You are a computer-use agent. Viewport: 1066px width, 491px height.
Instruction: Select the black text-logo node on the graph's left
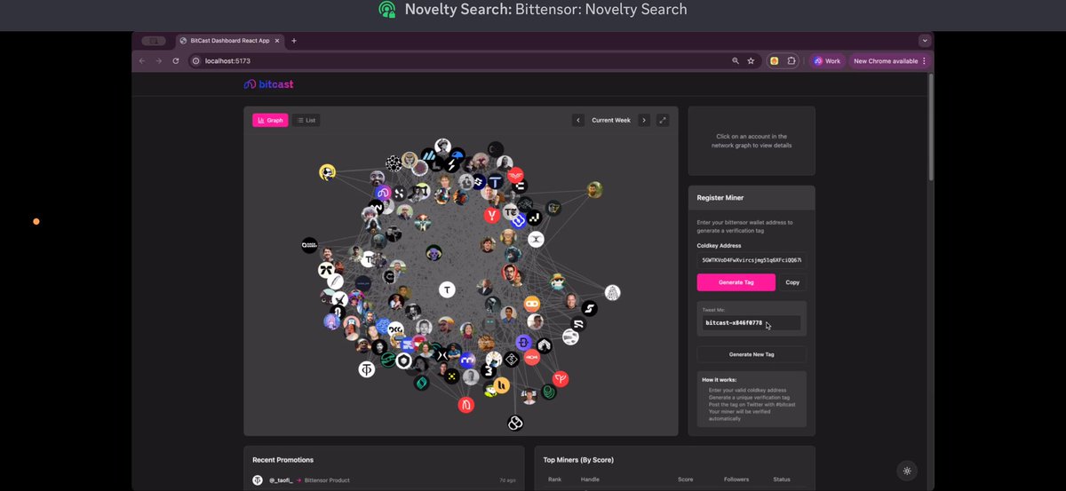click(309, 245)
